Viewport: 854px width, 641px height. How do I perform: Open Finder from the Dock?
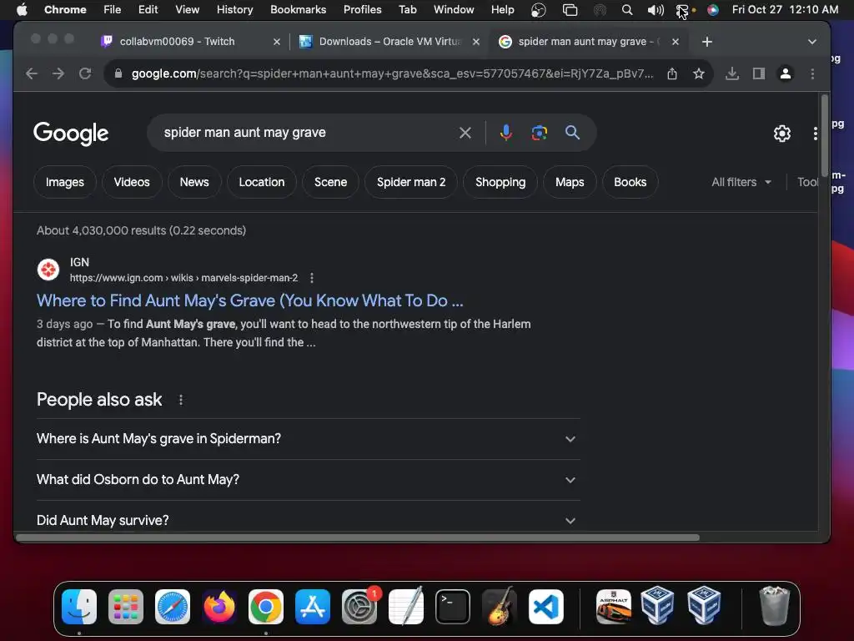pos(79,607)
